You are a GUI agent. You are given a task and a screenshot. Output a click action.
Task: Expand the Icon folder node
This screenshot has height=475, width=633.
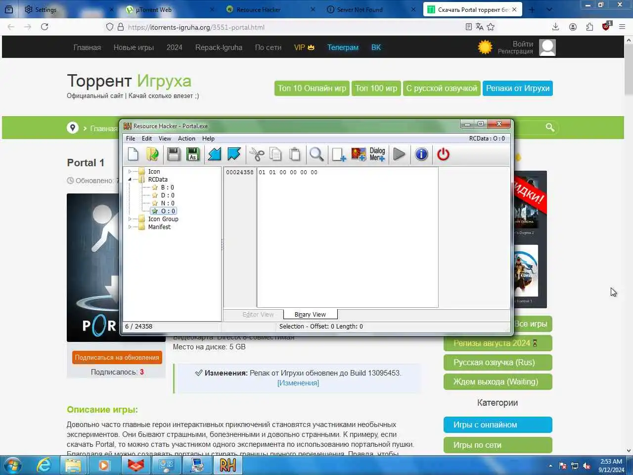[130, 172]
